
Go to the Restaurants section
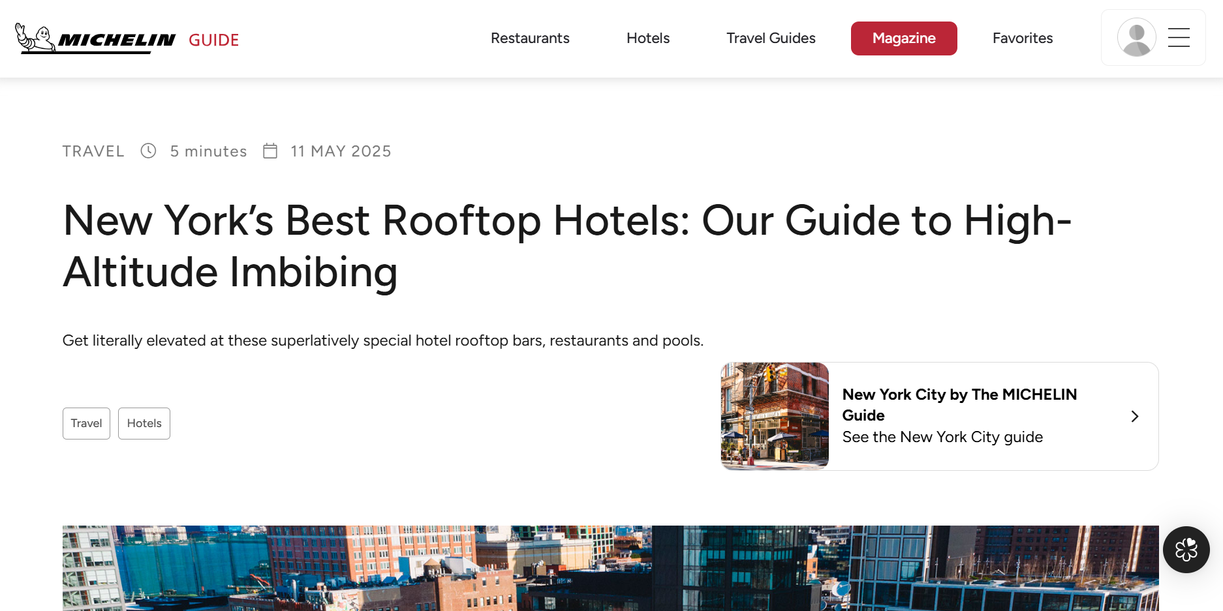pos(530,38)
